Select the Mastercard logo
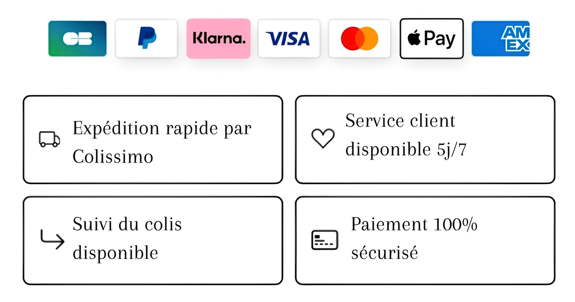The width and height of the screenshot is (575, 302). 360,39
